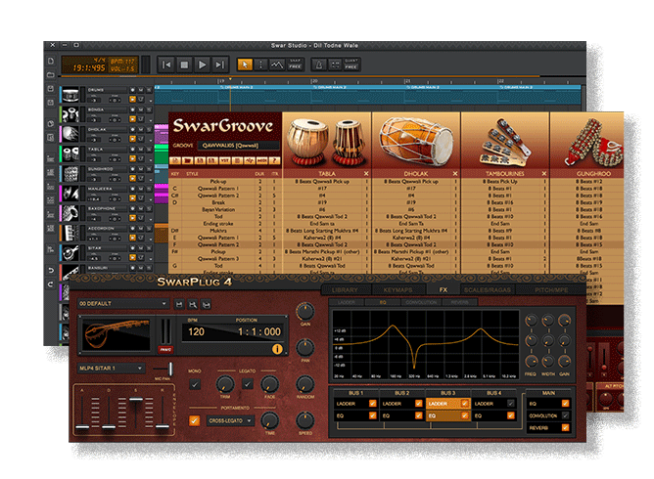Click the Stop button in the transport
This screenshot has width=654, height=479.
click(x=185, y=65)
